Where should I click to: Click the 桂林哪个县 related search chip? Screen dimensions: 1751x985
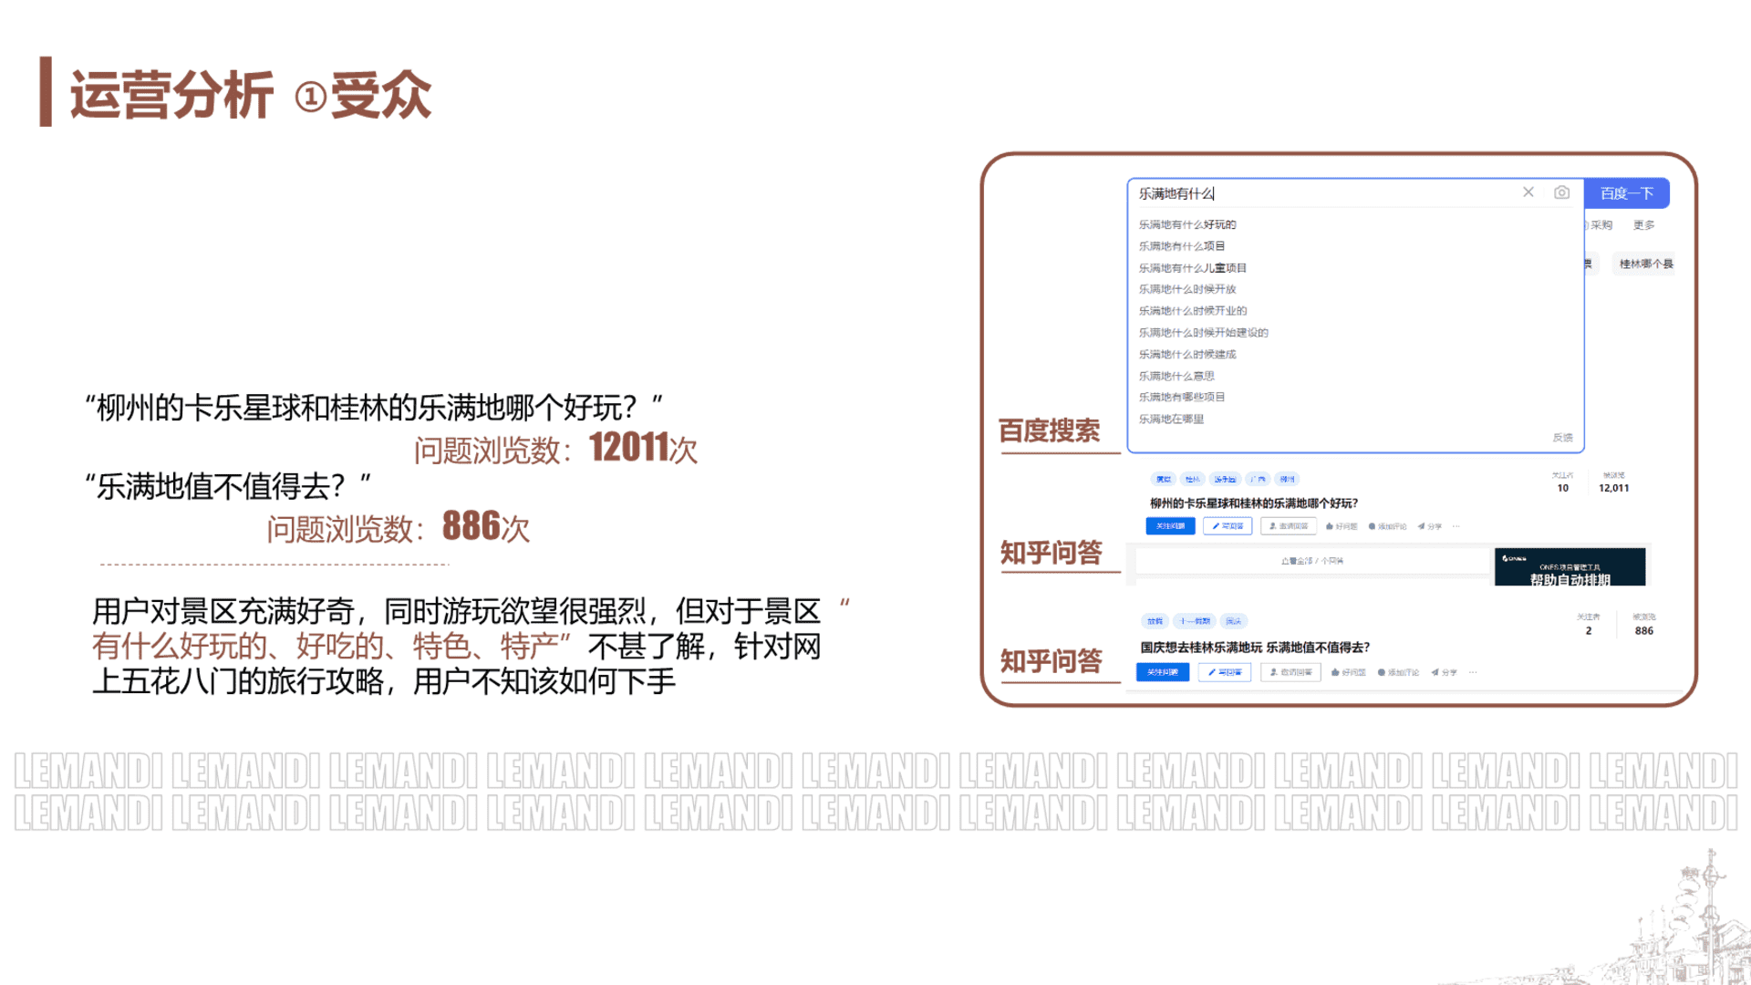coord(1645,264)
